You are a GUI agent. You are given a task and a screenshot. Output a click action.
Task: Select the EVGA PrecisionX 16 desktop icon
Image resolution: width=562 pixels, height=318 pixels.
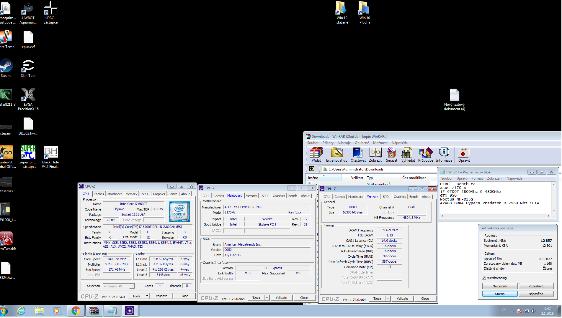(x=28, y=99)
